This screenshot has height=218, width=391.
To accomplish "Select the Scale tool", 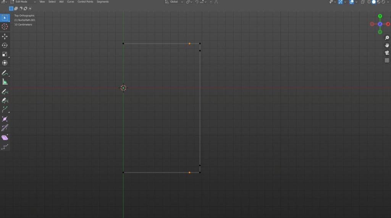I will (x=5, y=54).
